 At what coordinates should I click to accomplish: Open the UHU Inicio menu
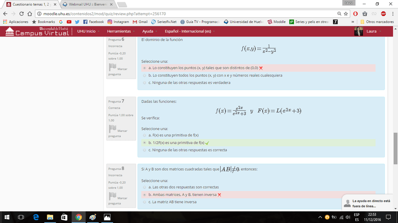pos(88,31)
